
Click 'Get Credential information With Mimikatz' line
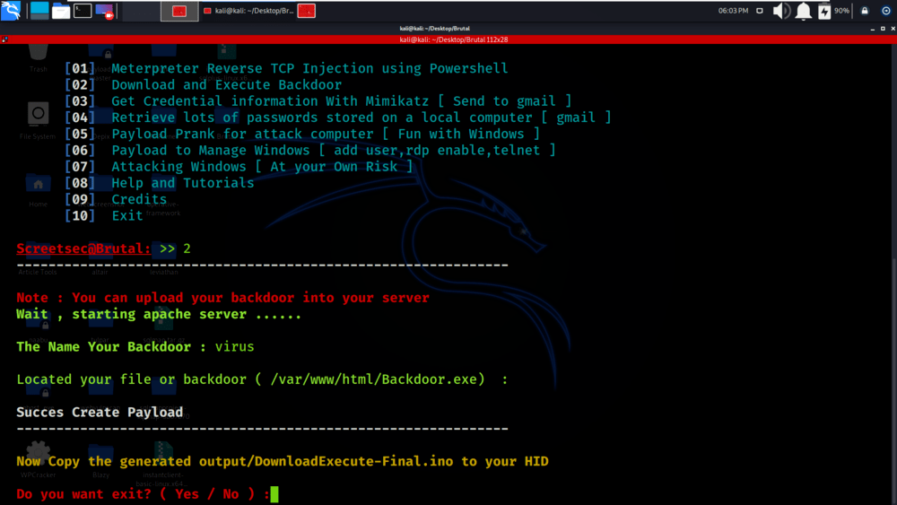[318, 101]
